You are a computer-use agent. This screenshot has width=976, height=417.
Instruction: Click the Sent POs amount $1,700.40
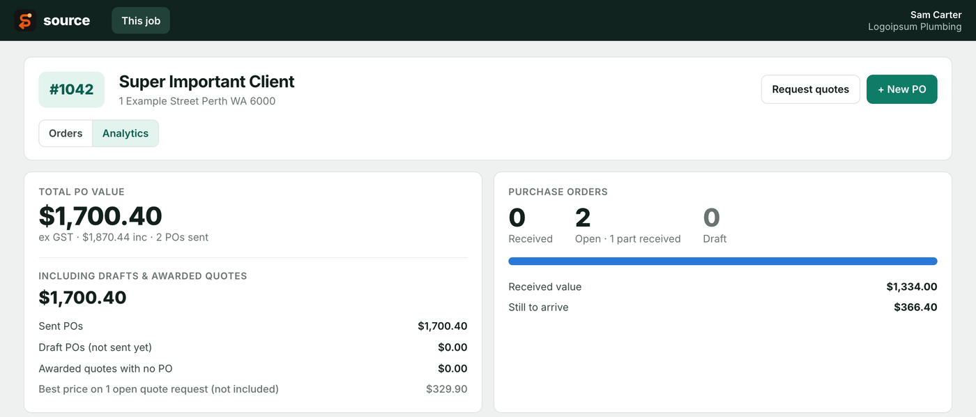click(443, 326)
